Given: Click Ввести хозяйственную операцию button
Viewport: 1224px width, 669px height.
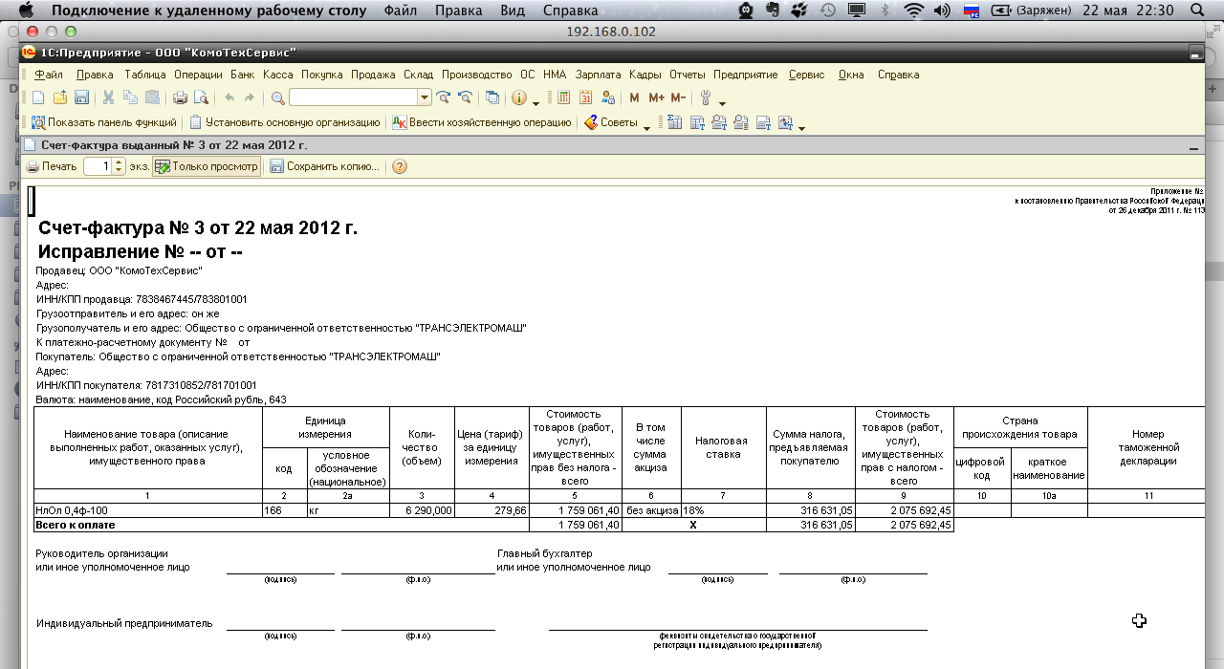Looking at the screenshot, I should tap(482, 122).
